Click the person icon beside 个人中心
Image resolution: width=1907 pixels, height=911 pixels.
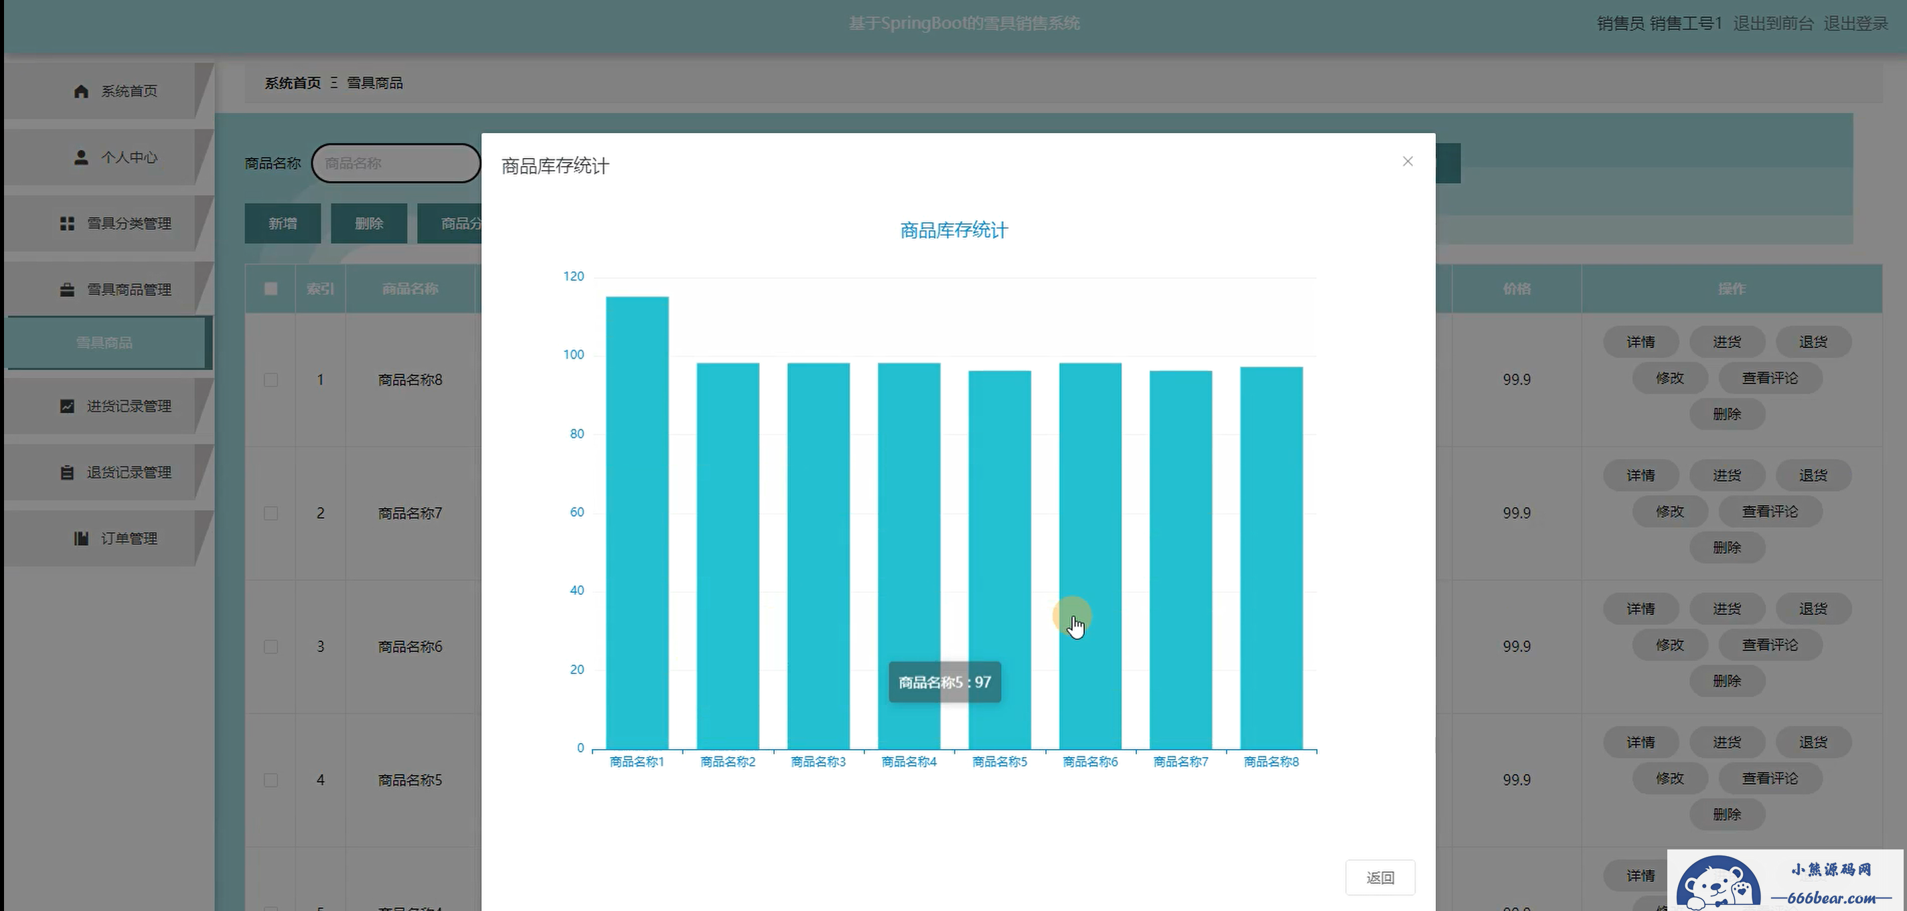click(x=82, y=157)
